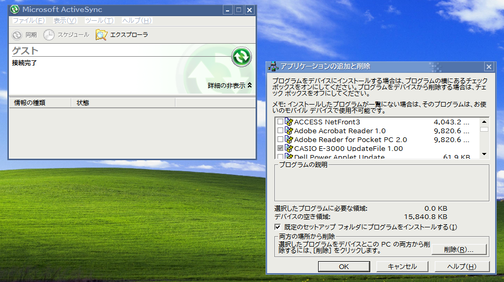Toggle the default setup folder install checkbox
Image resolution: width=504 pixels, height=282 pixels.
(278, 227)
